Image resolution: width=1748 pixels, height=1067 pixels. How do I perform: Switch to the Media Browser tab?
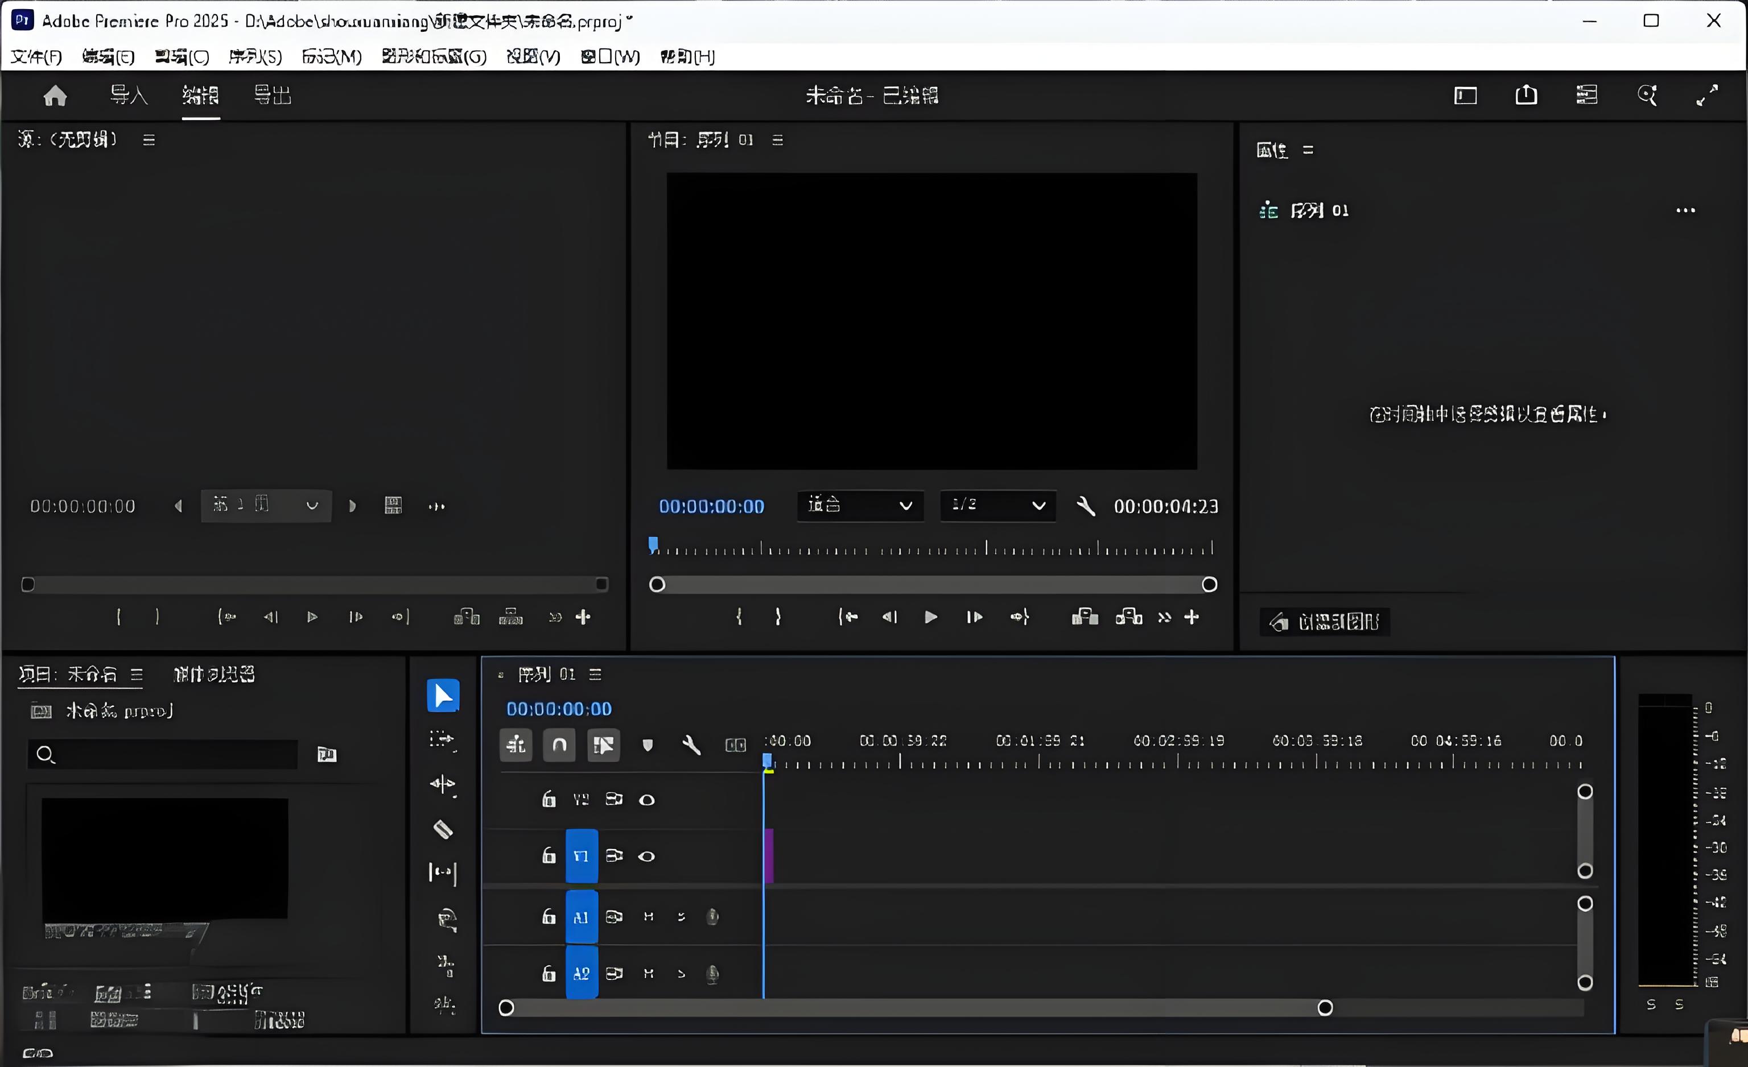point(215,674)
